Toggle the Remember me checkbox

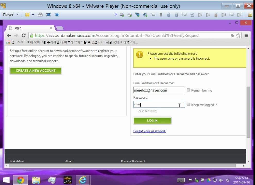[188, 90]
